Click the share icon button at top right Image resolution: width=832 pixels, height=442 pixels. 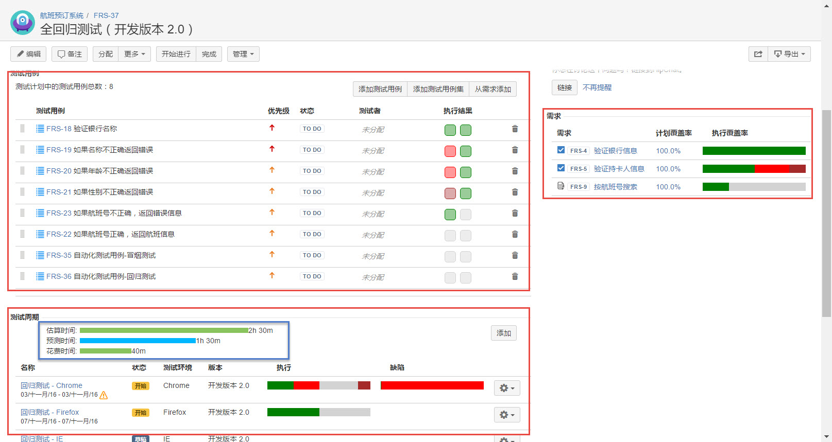[758, 54]
